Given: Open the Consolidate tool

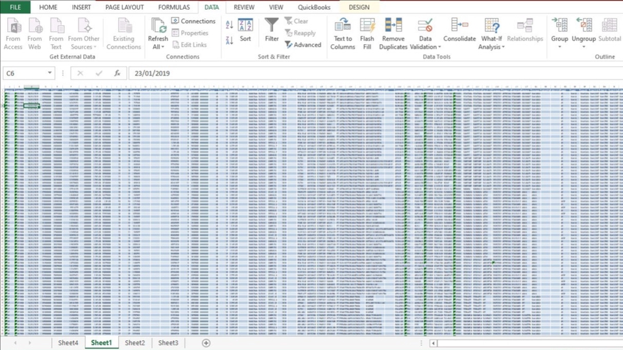Looking at the screenshot, I should click(459, 26).
